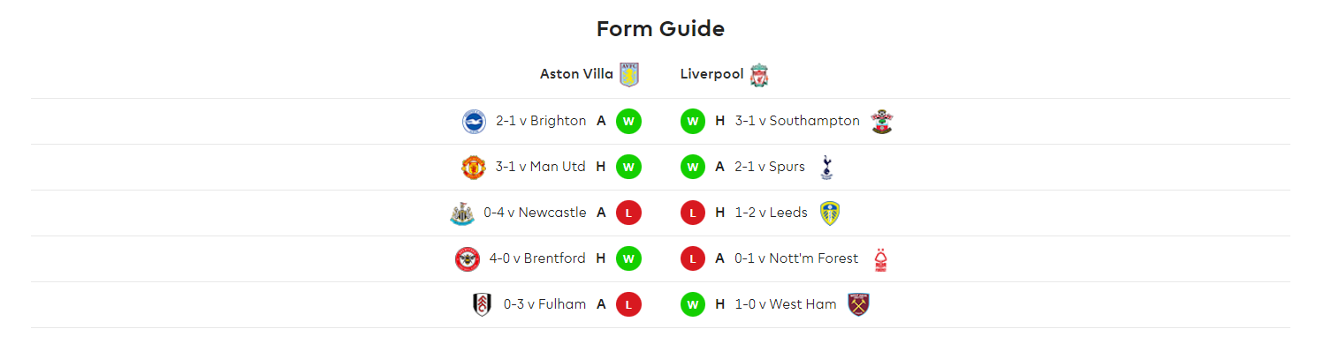Screen dimensions: 1339x344
Task: Open the Brighton club badge
Action: (475, 121)
